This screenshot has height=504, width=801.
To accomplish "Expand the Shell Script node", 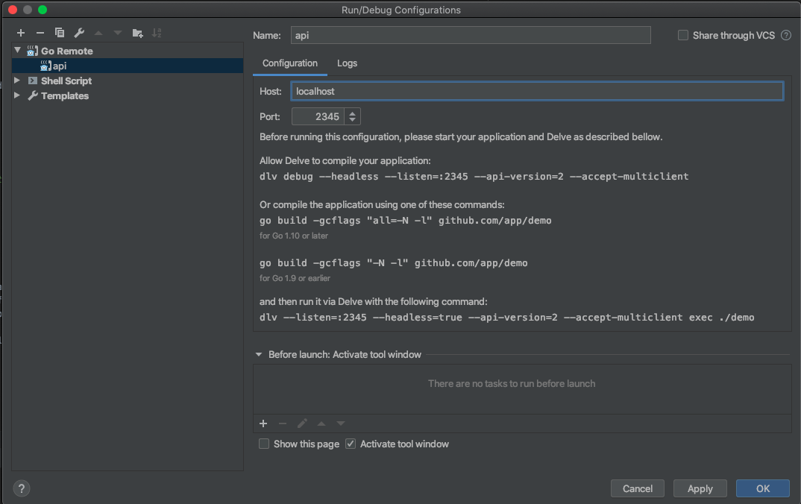I will pos(18,81).
